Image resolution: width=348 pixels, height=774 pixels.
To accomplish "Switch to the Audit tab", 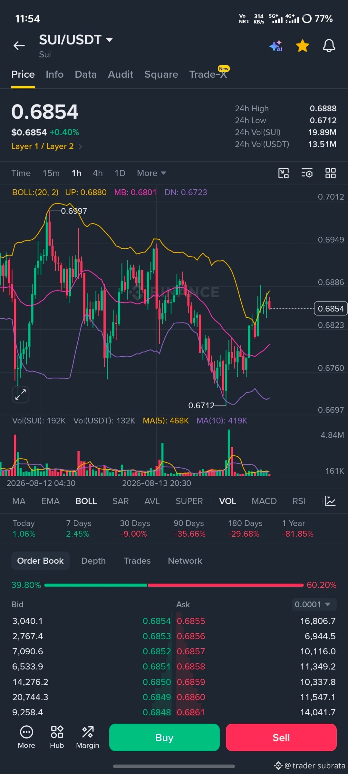I will (121, 74).
